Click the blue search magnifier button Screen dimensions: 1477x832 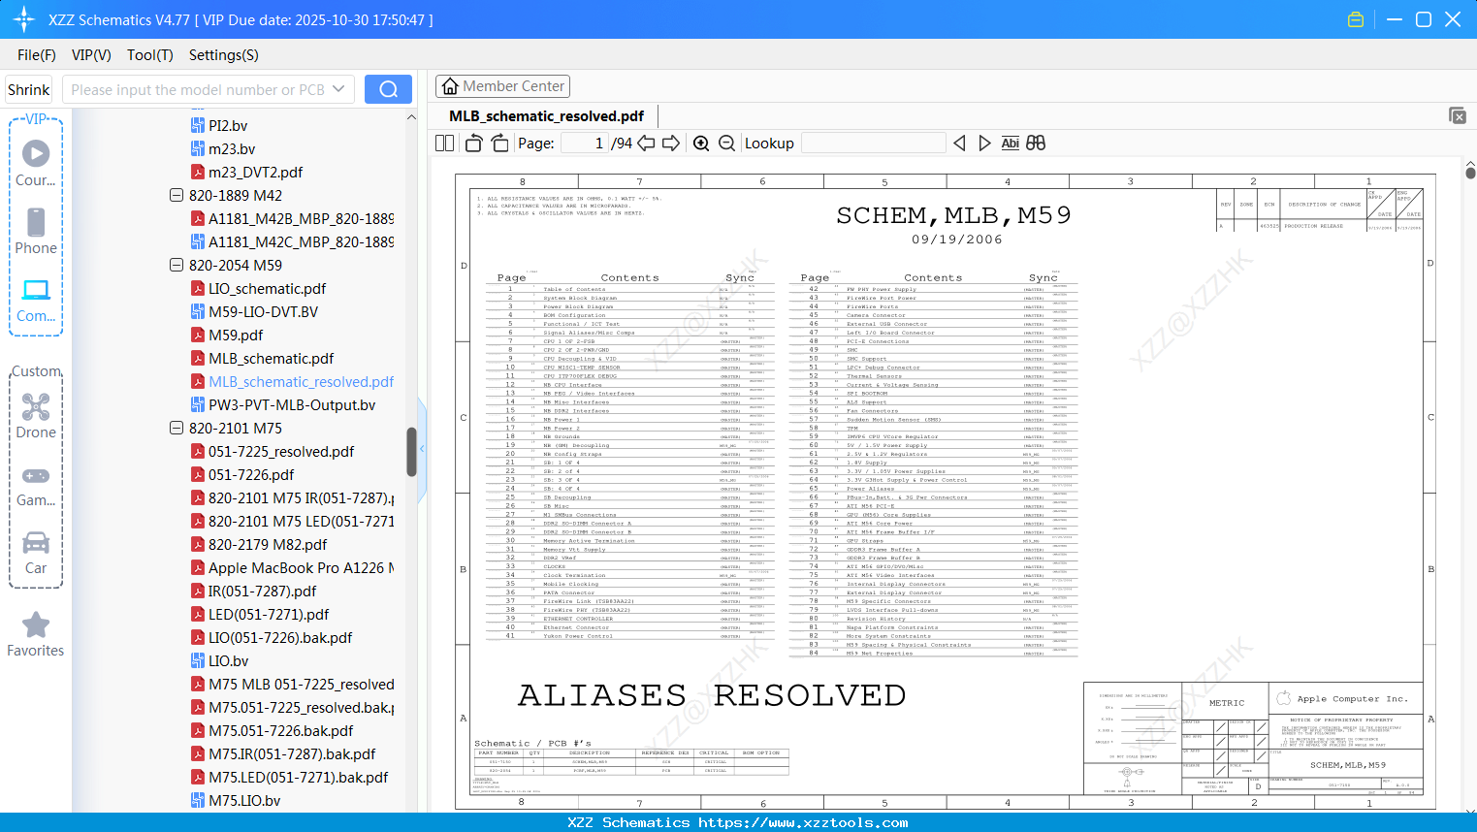pos(388,89)
